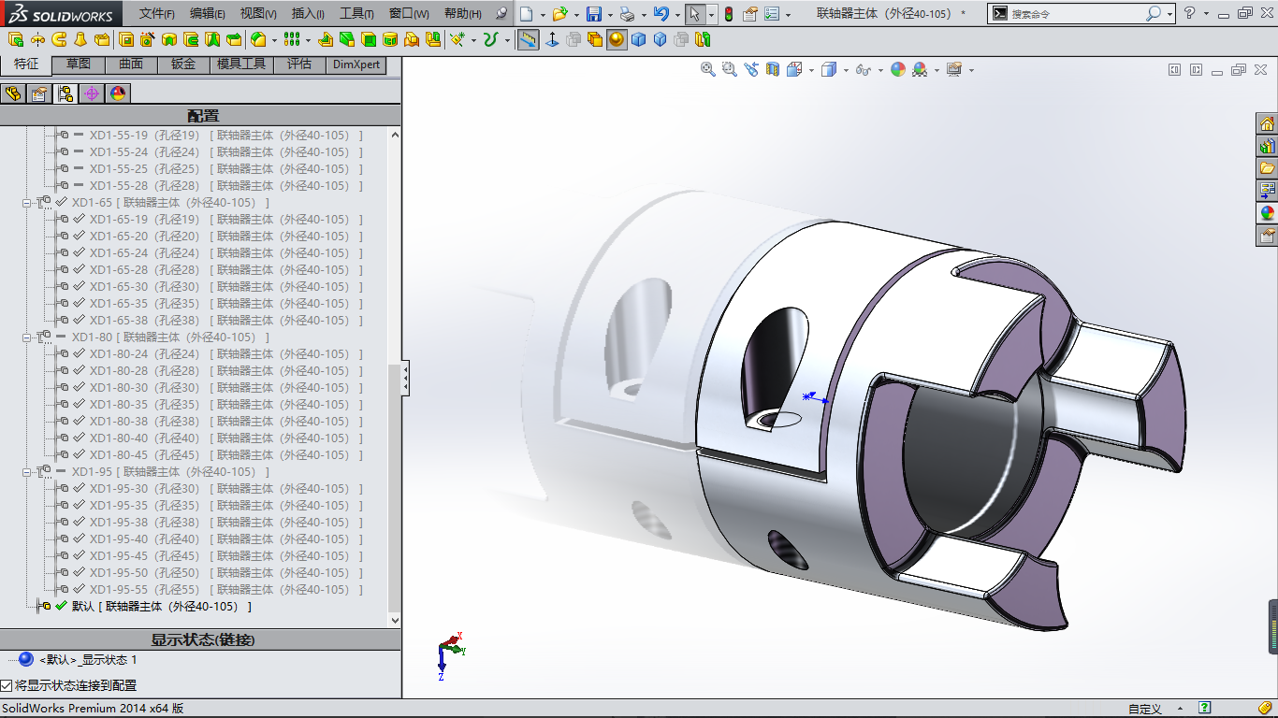This screenshot has height=718, width=1278.
Task: Open the Appearances color ball in task pane
Action: click(1268, 213)
